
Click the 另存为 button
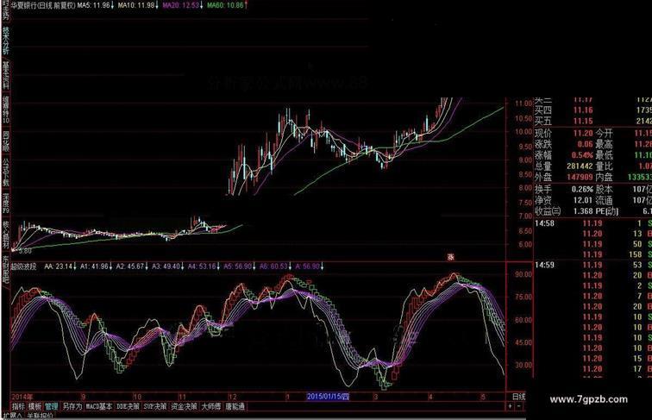[x=72, y=406]
